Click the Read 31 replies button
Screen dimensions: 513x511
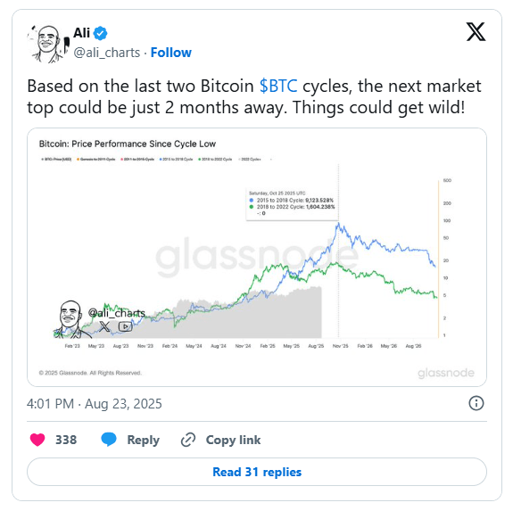coord(257,472)
